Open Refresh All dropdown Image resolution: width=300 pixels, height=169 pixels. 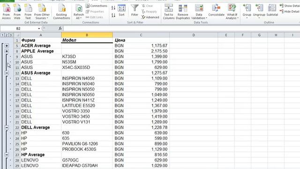tap(78, 11)
